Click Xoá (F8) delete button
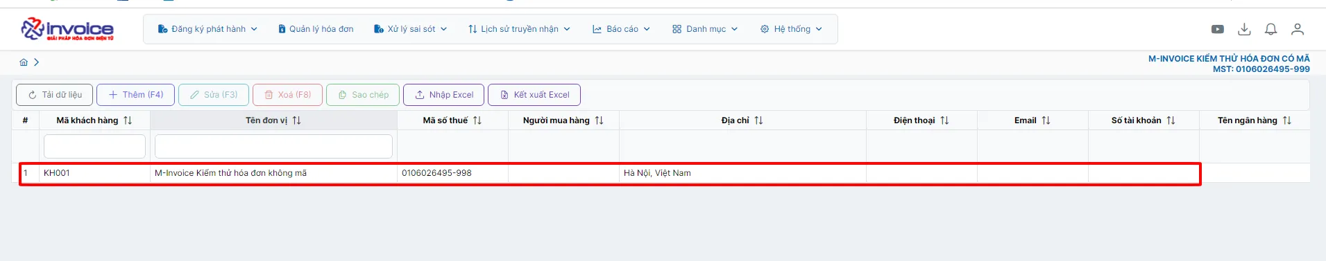Image resolution: width=1326 pixels, height=261 pixels. pos(287,95)
